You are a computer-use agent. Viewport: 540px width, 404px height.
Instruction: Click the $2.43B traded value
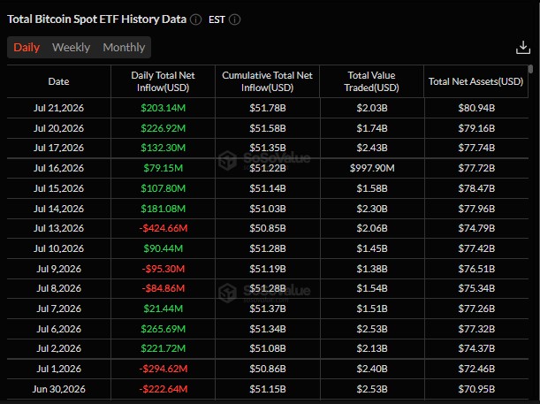coord(372,148)
